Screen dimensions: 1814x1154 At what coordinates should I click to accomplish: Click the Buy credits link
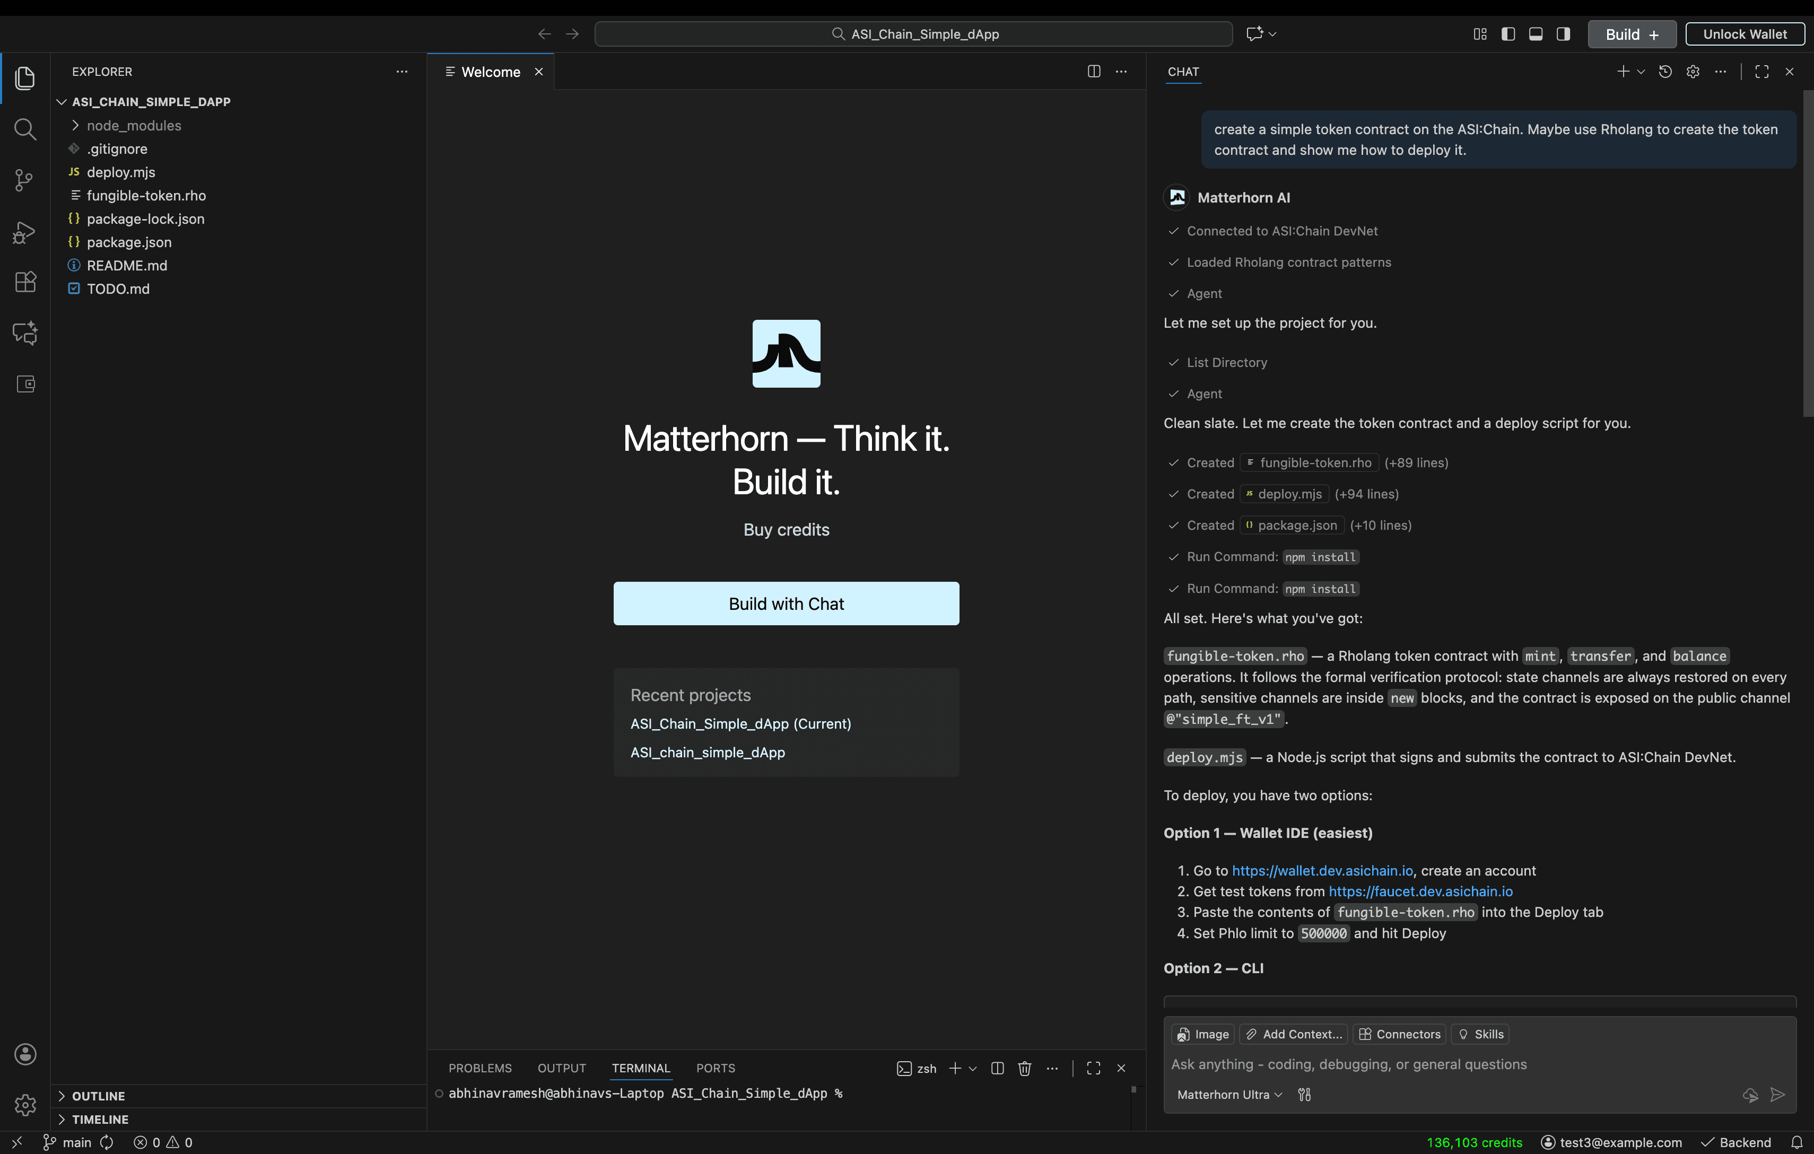coord(787,530)
